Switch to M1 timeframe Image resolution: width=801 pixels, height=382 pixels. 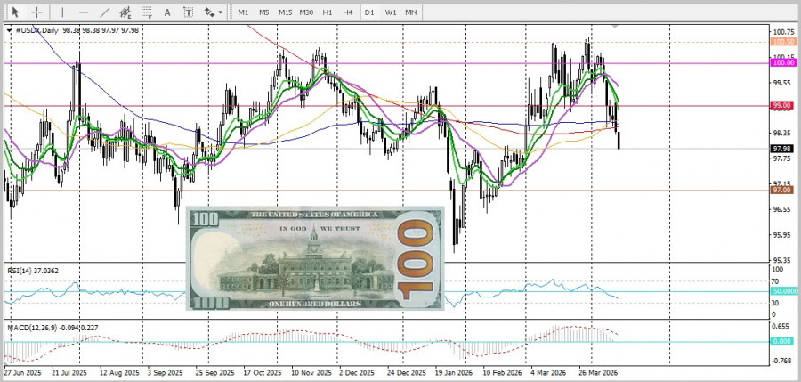pyautogui.click(x=244, y=12)
